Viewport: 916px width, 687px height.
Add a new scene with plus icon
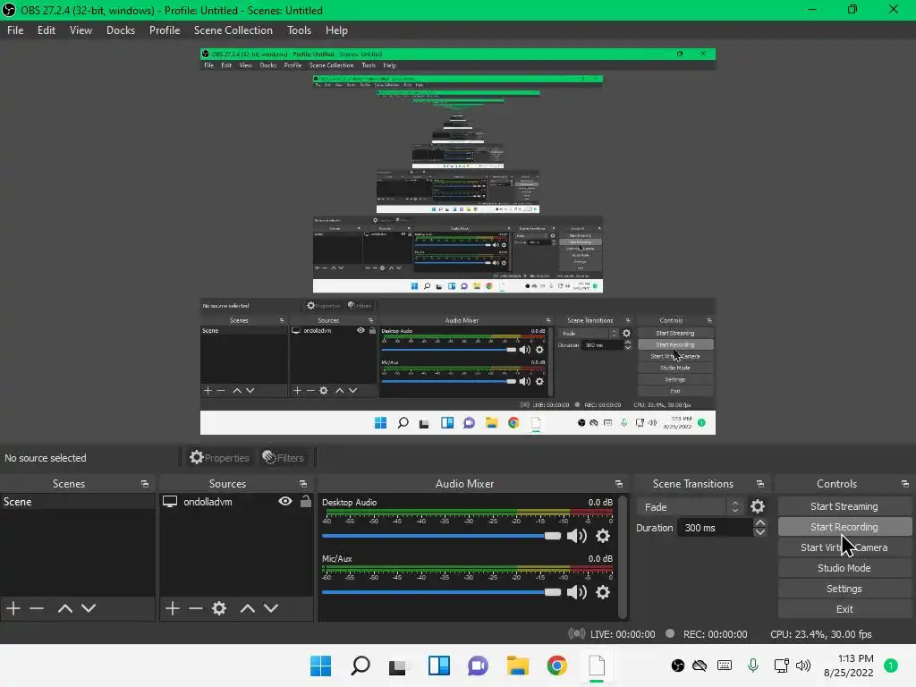(x=13, y=608)
